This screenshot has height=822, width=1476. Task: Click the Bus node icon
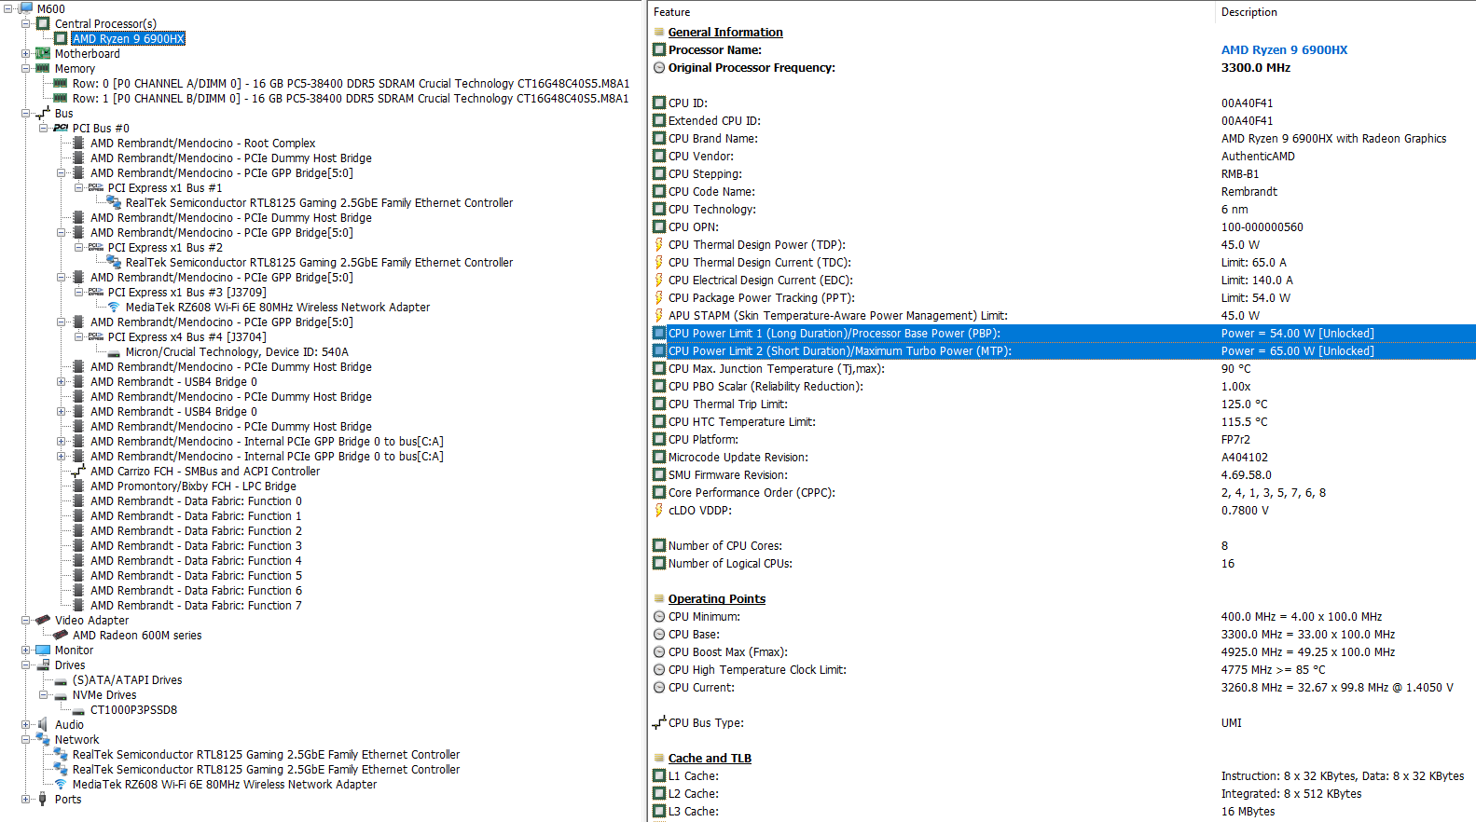click(43, 113)
